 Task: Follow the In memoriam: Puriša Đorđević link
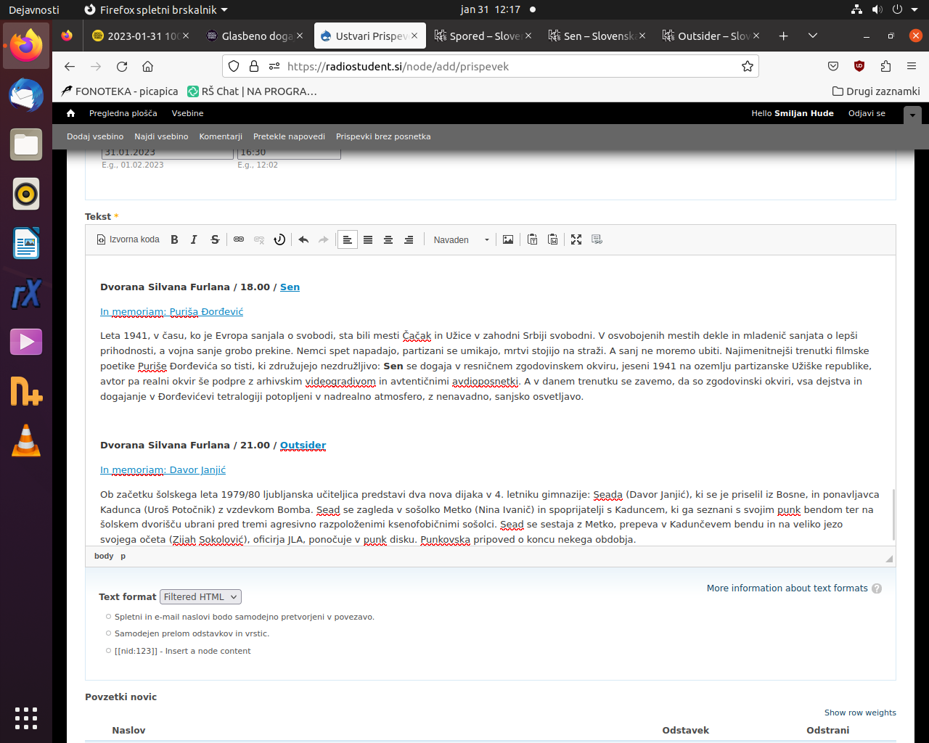171,311
